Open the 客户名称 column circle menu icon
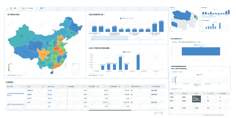 24,87
